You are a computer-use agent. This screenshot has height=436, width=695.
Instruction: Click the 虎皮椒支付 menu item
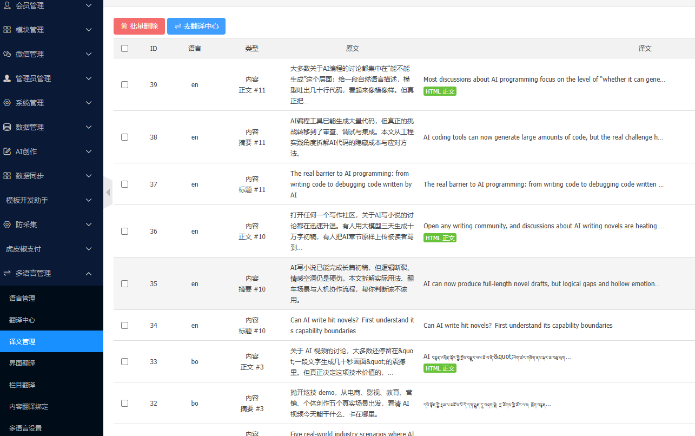(51, 249)
